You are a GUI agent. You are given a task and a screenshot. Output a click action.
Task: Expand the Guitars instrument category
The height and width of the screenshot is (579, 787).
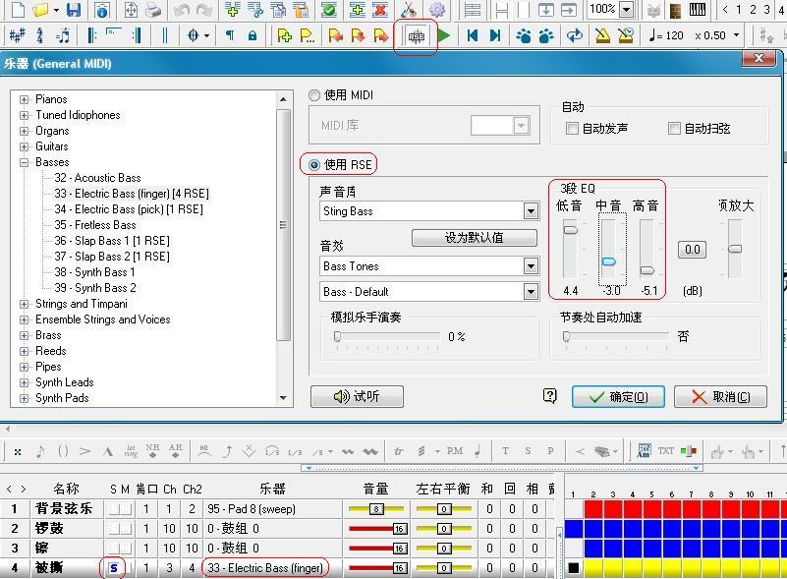25,146
